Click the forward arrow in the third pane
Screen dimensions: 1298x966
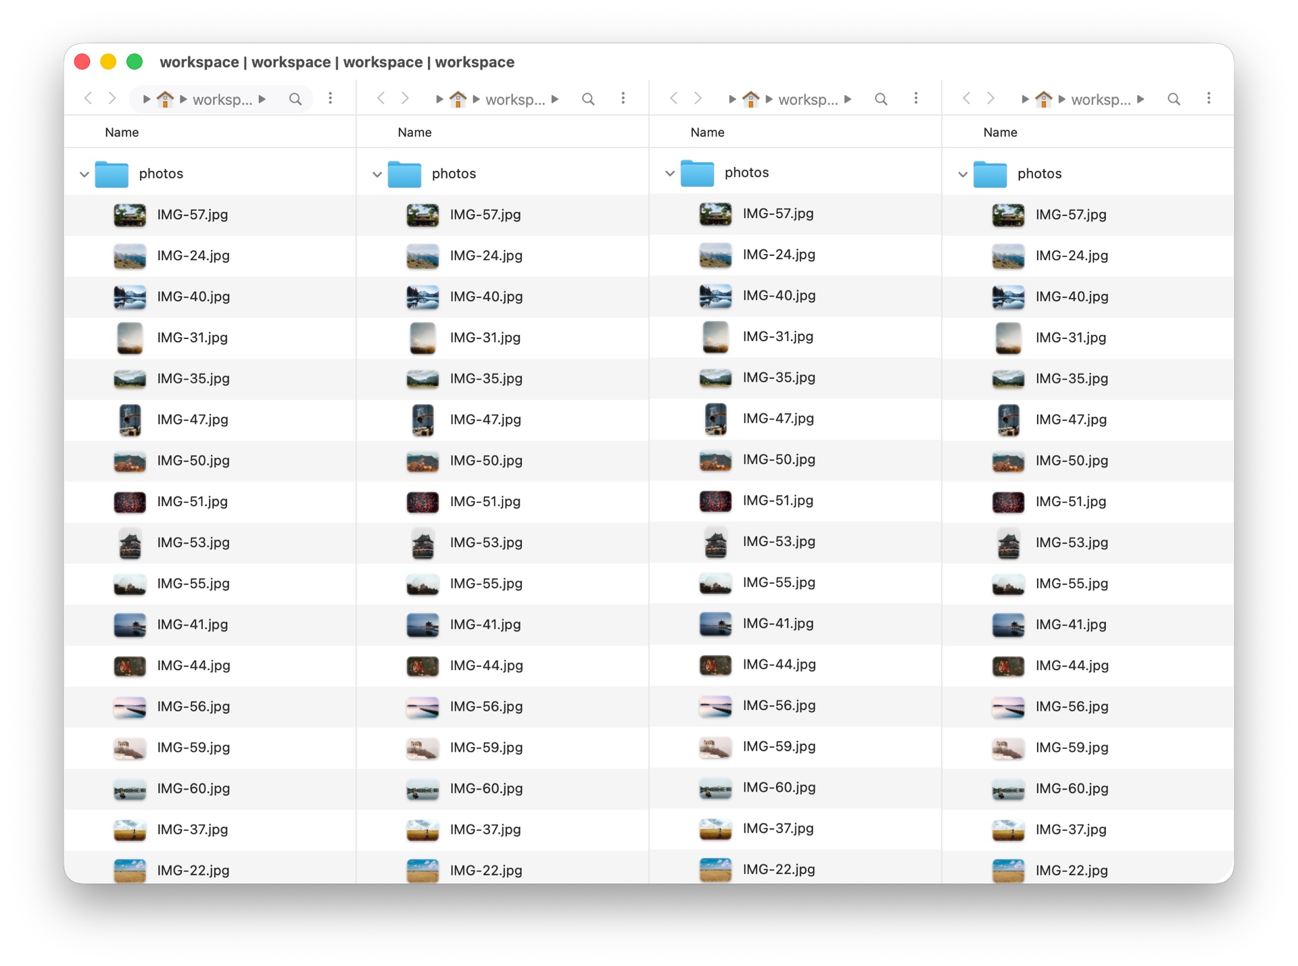tap(698, 99)
